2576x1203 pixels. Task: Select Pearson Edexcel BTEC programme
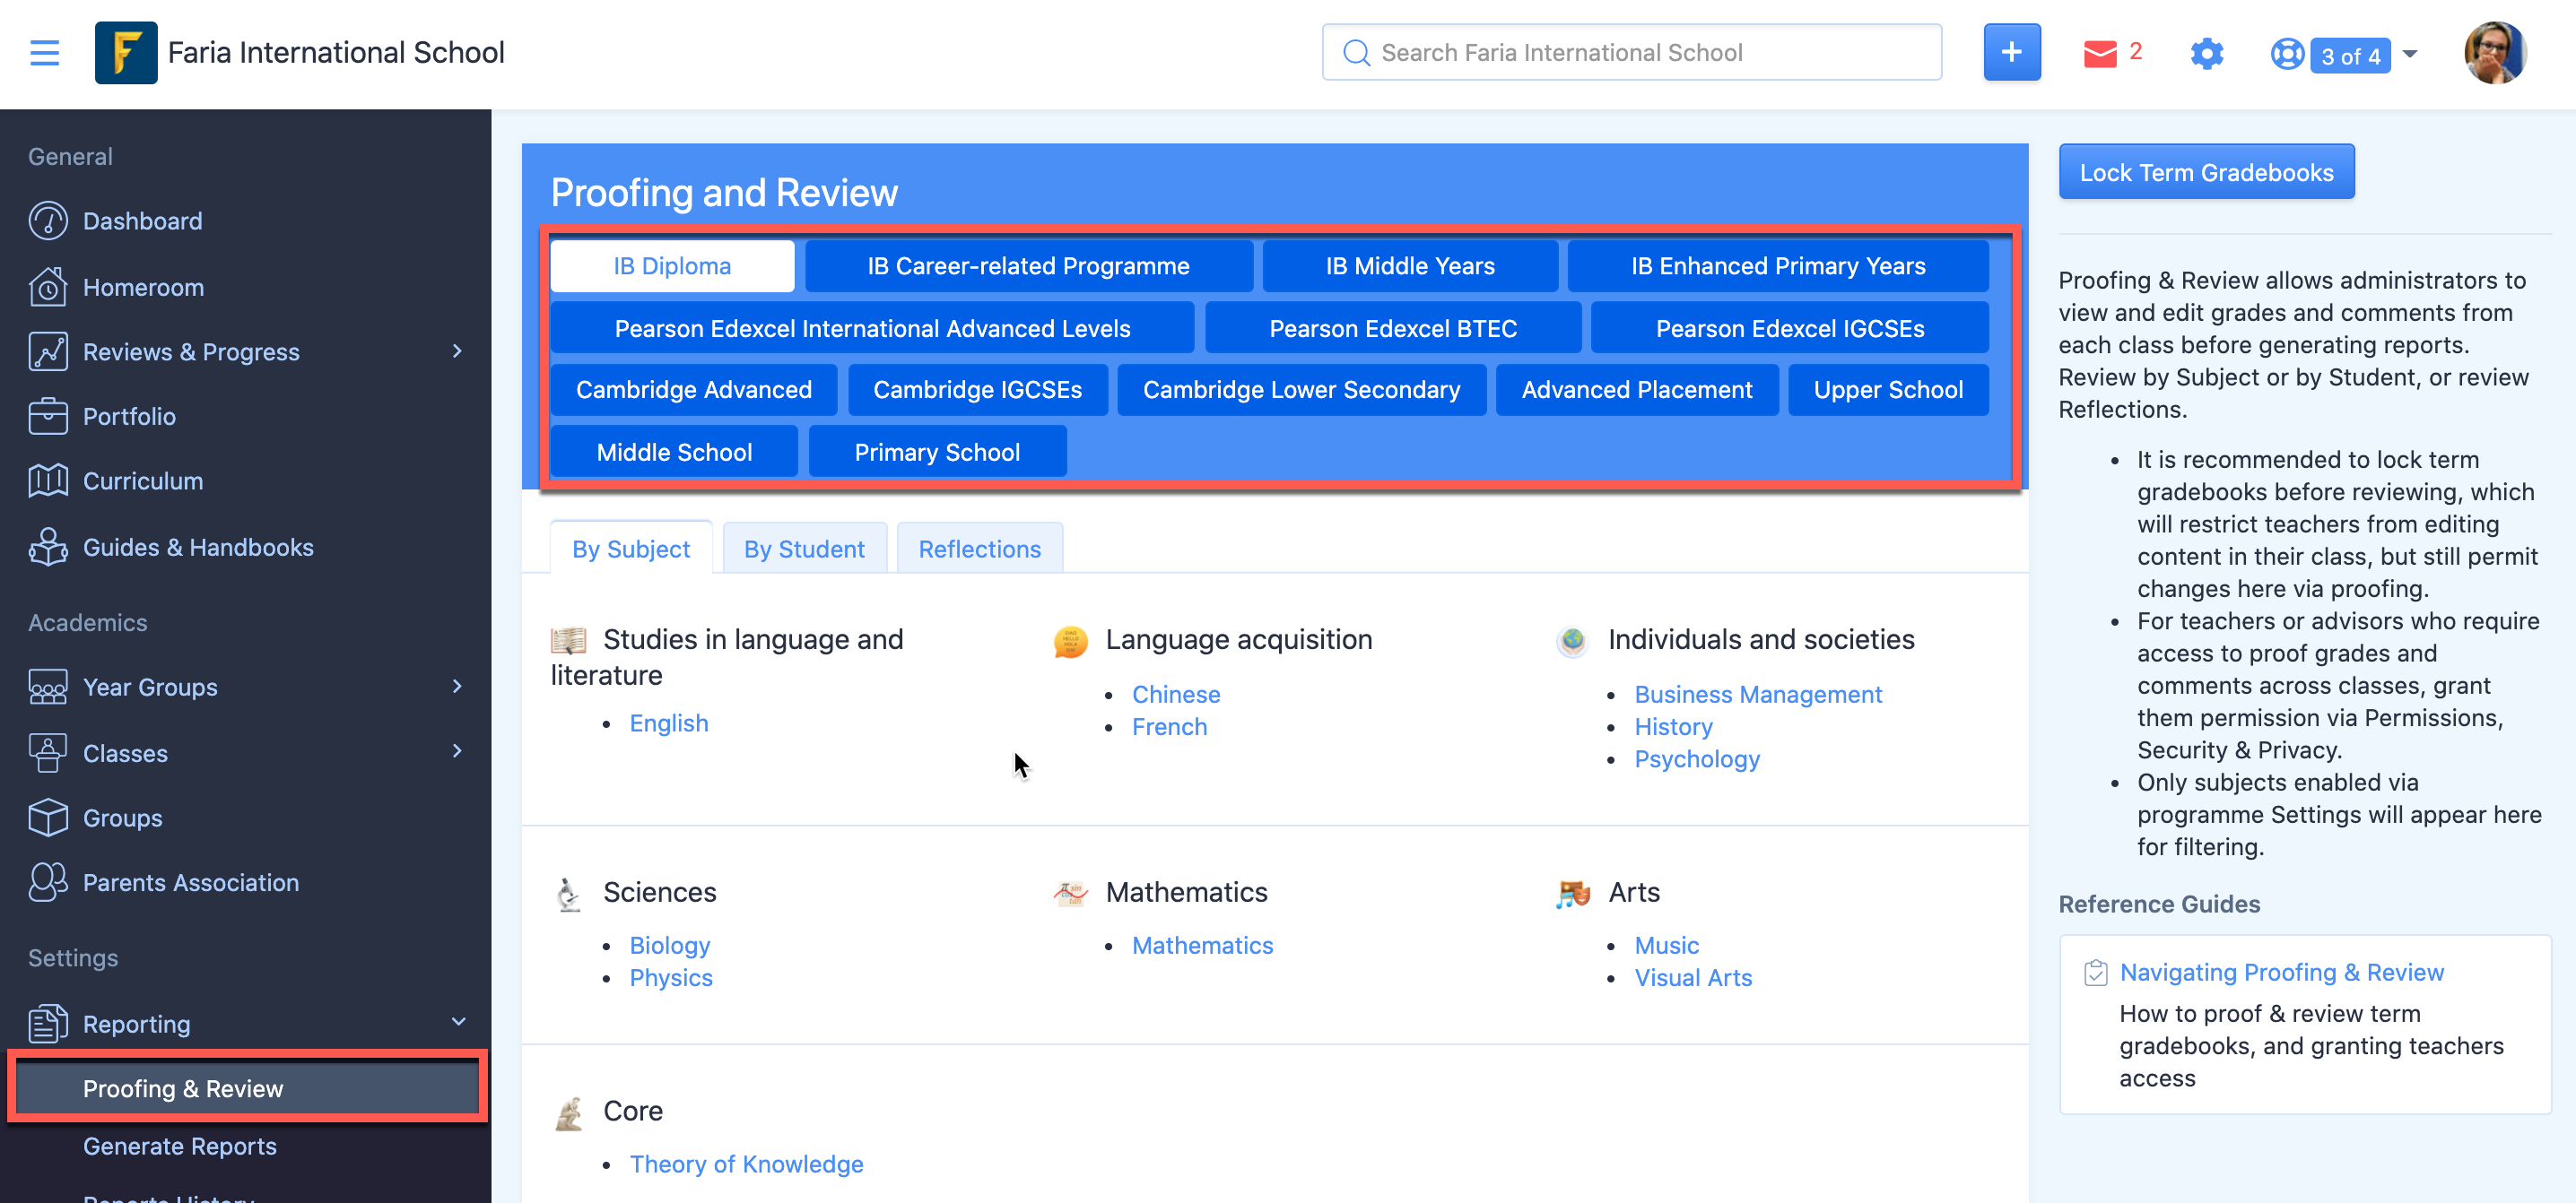pyautogui.click(x=1393, y=328)
